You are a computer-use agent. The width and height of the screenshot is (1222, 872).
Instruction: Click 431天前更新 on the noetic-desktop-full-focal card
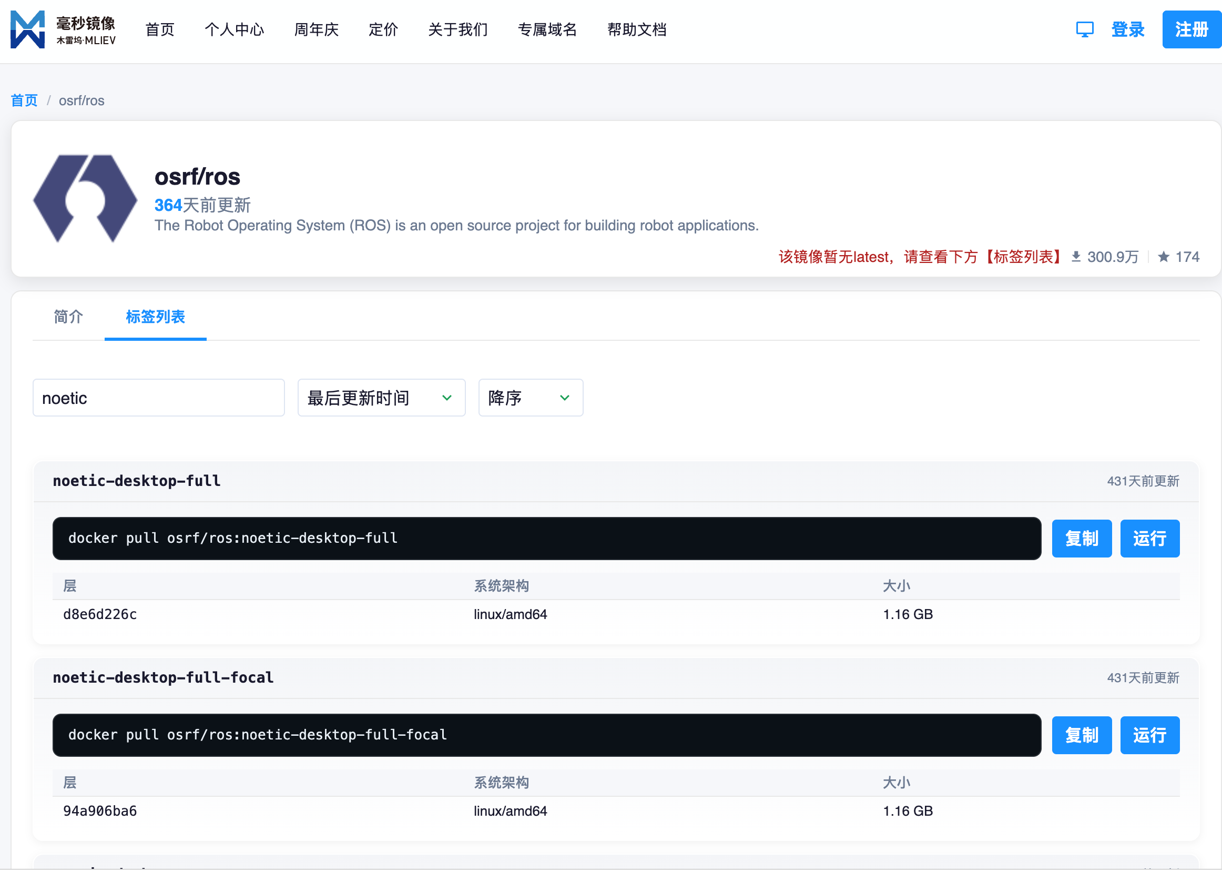point(1143,677)
